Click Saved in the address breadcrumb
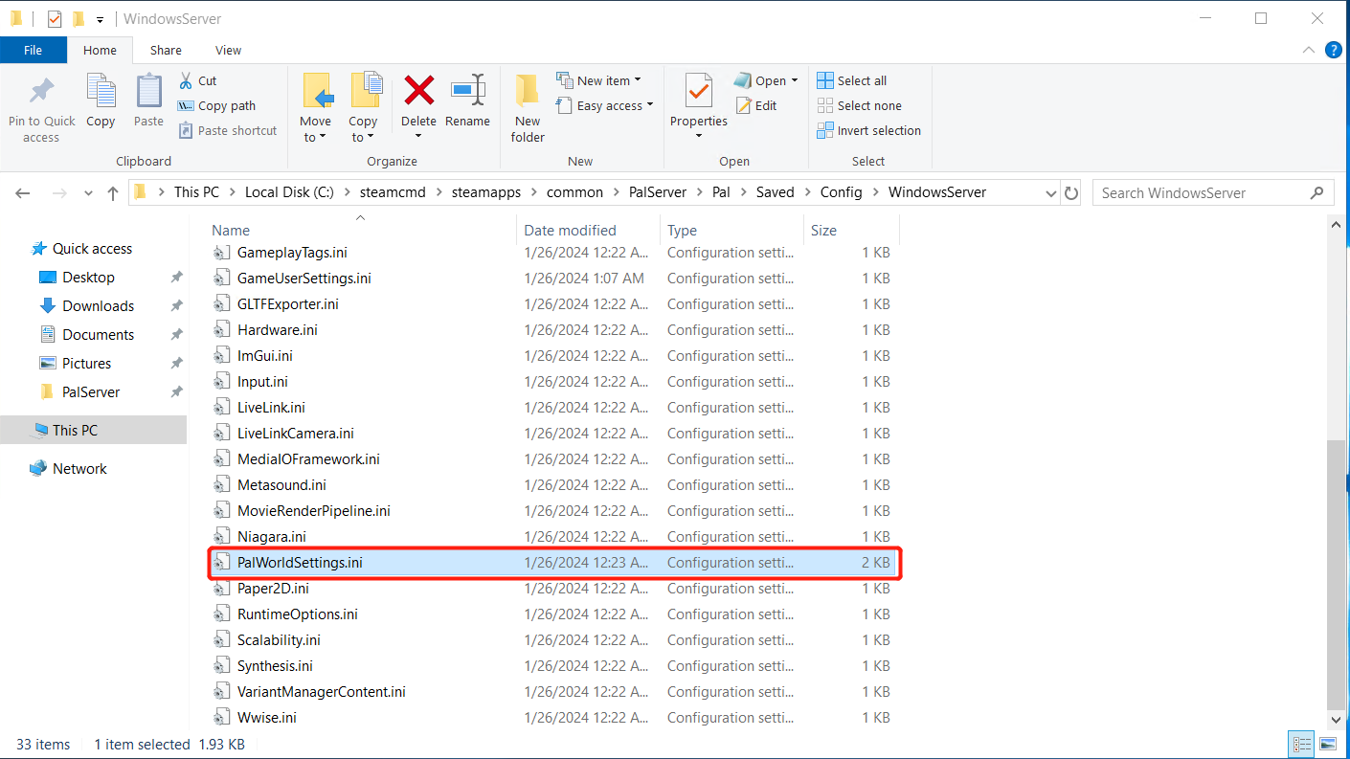 (x=775, y=192)
